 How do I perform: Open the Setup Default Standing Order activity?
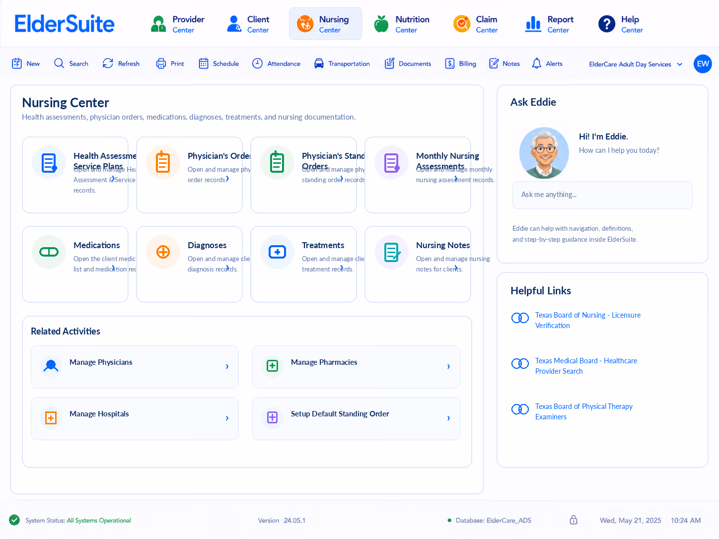coord(356,418)
